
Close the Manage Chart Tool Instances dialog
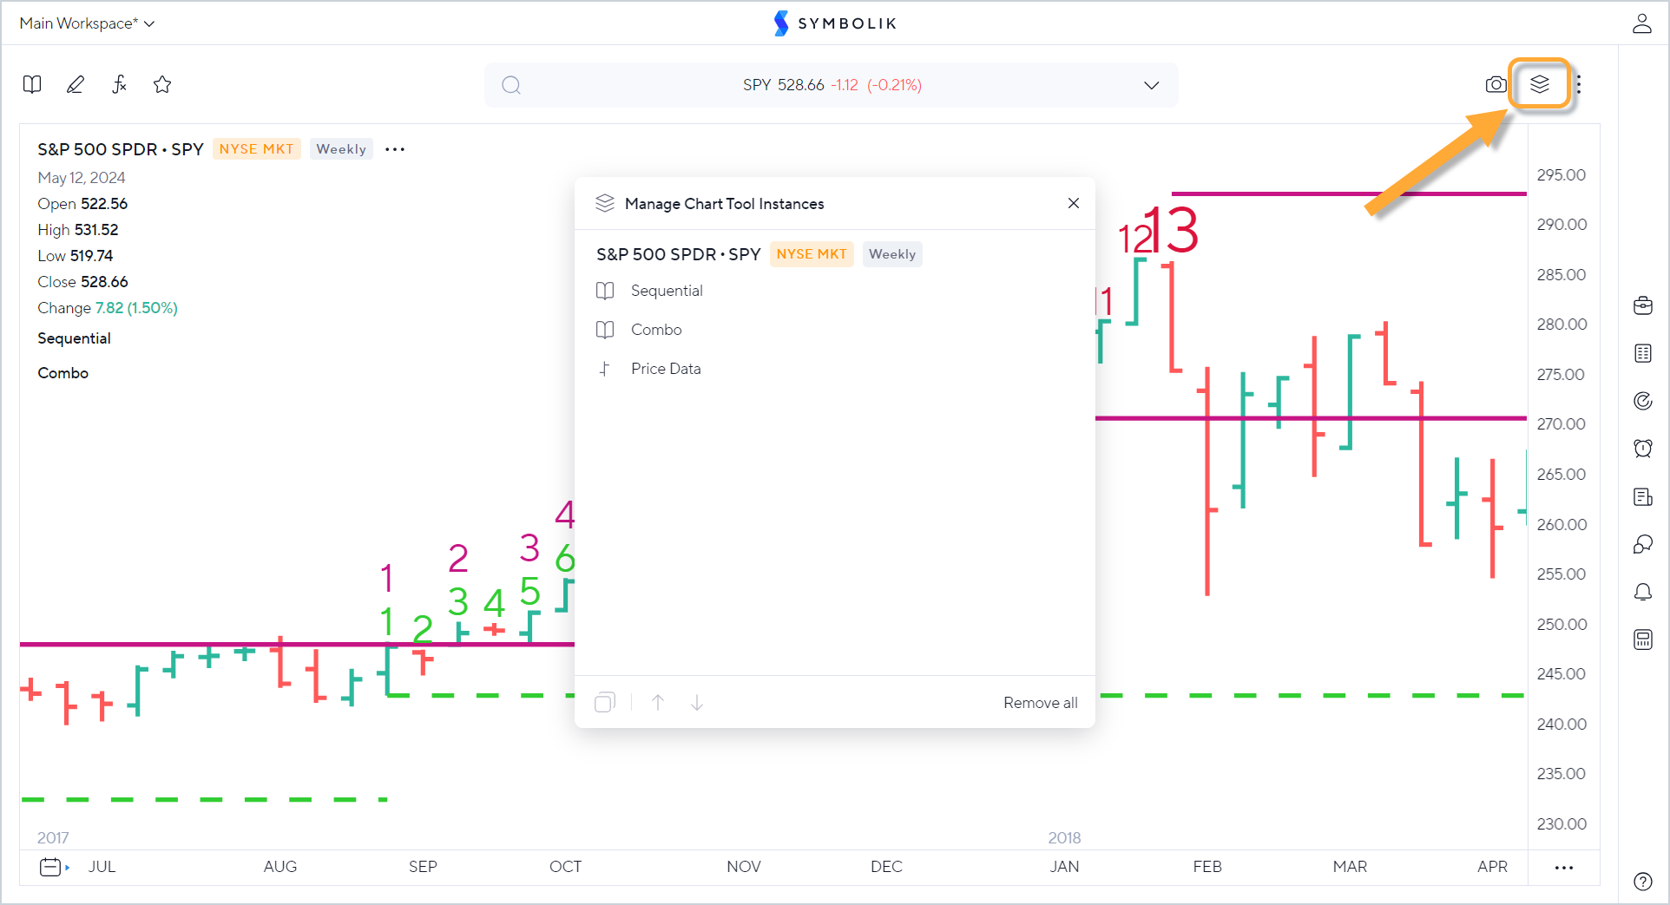tap(1074, 203)
